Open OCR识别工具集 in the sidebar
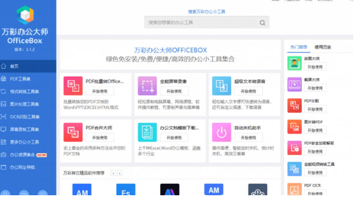This screenshot has height=204, width=361. click(28, 117)
